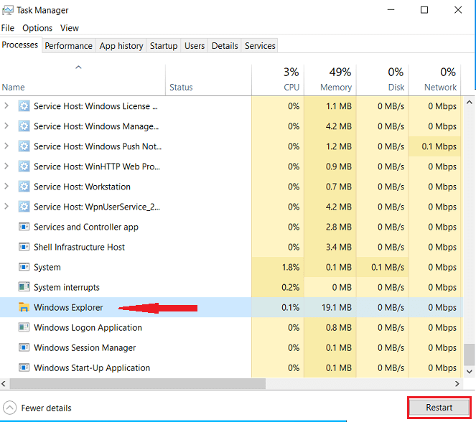Click the horizontal scrollbar left arrow
476x422 pixels.
[4, 383]
